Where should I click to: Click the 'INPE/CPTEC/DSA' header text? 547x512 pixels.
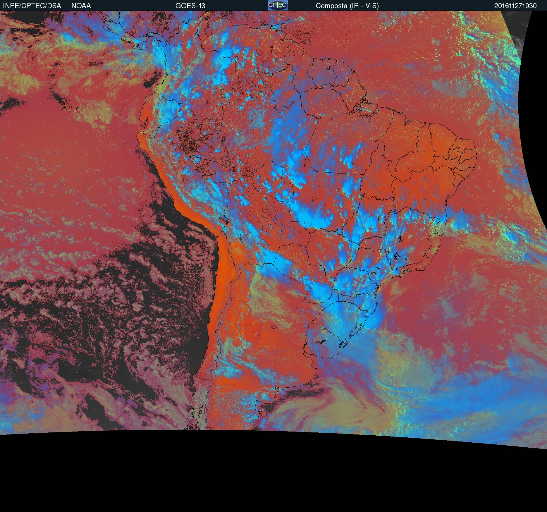(x=32, y=6)
